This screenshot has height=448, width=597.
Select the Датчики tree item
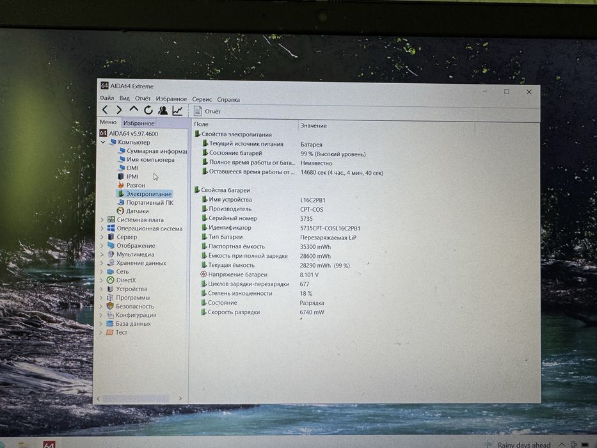tap(133, 211)
